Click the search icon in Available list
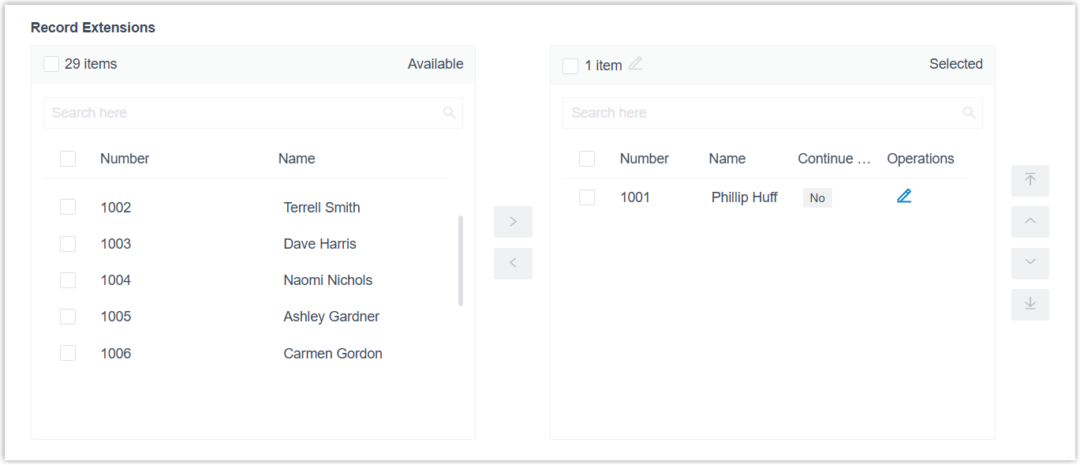Screen dimensions: 1080x465 click(449, 113)
